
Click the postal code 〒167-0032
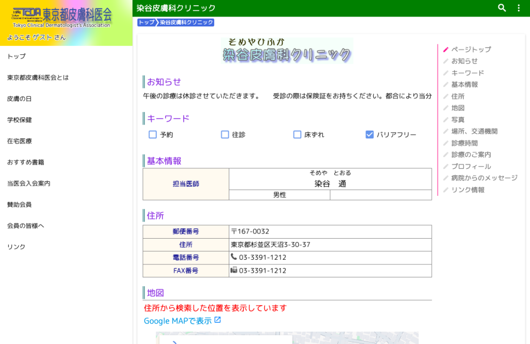250,231
